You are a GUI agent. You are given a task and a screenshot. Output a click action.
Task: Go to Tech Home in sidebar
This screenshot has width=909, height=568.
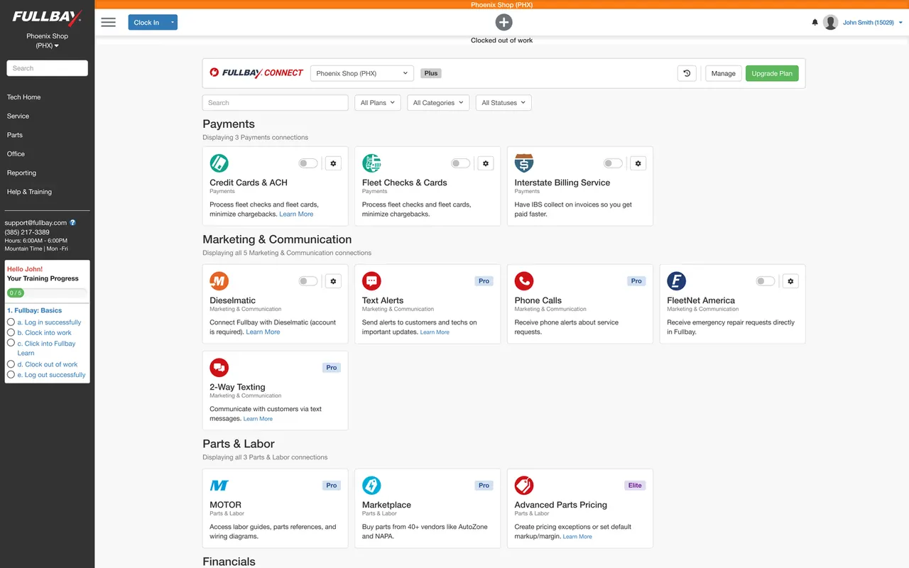tap(23, 97)
